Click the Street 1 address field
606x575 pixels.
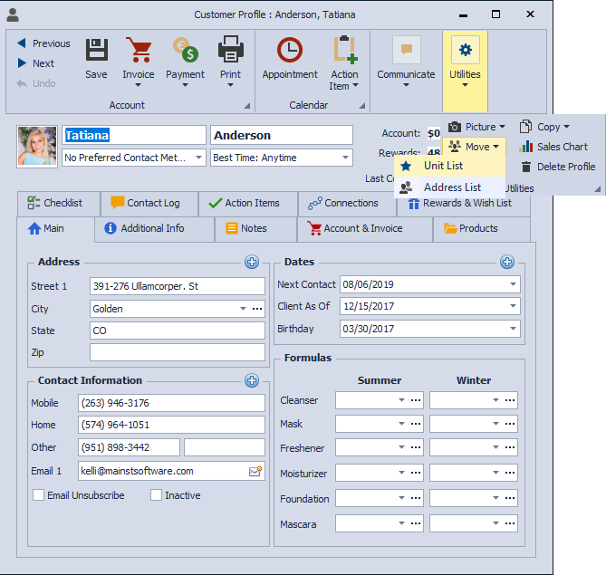(178, 286)
